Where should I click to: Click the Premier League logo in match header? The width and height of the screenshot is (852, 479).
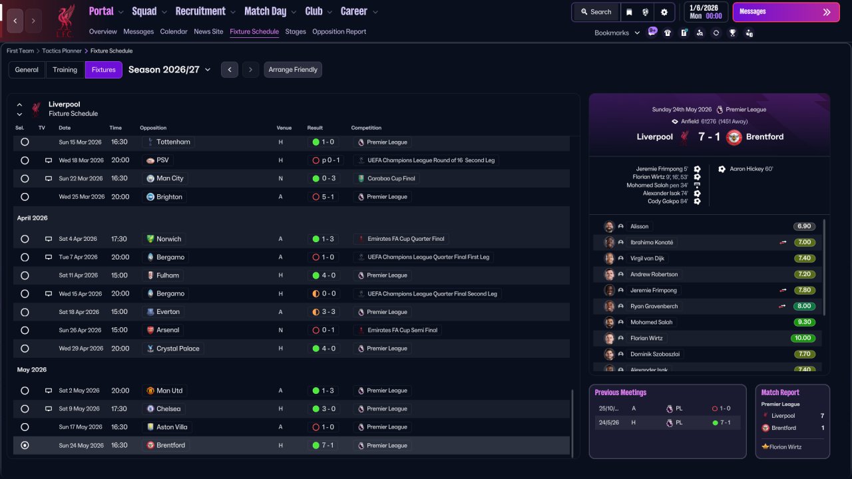[719, 110]
